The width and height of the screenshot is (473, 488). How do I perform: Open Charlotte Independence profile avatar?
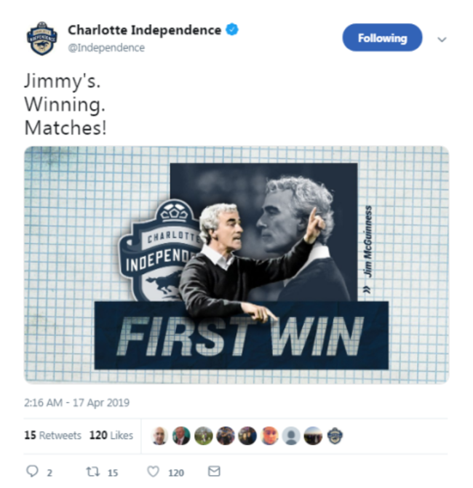pos(42,39)
